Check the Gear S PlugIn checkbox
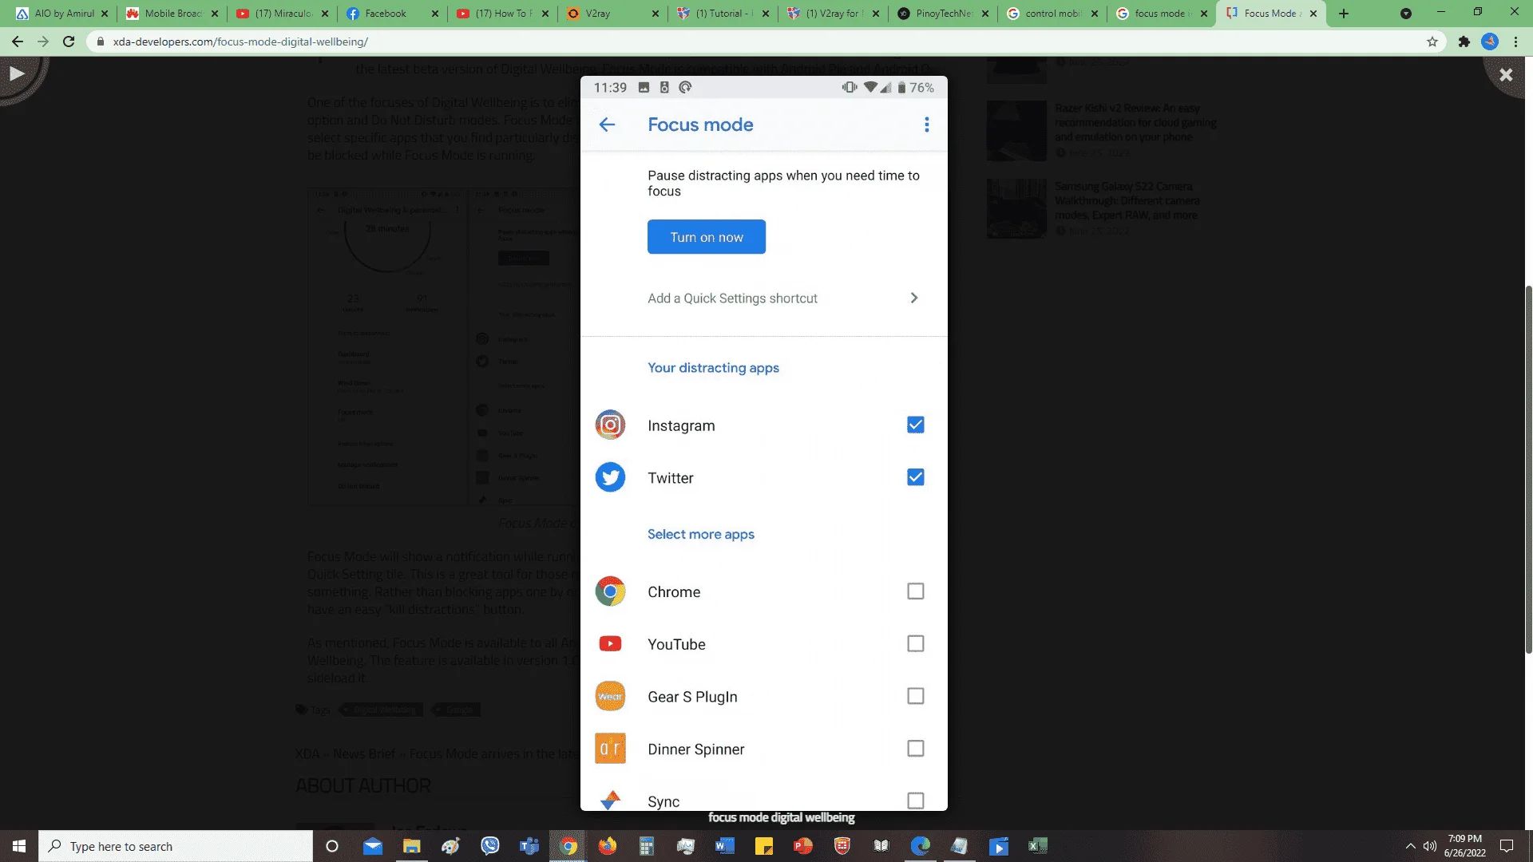The width and height of the screenshot is (1533, 862). click(x=916, y=696)
